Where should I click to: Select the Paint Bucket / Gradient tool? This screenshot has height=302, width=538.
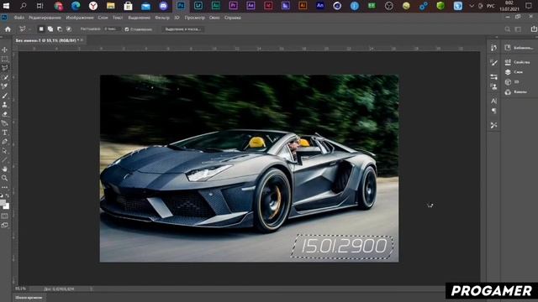(x=5, y=123)
